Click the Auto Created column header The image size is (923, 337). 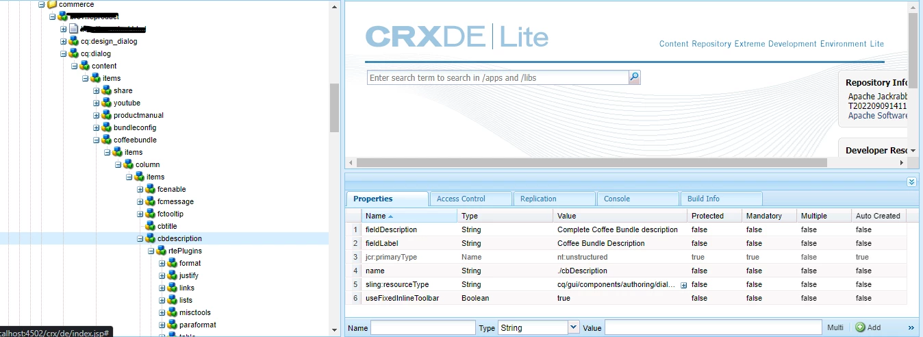point(879,216)
